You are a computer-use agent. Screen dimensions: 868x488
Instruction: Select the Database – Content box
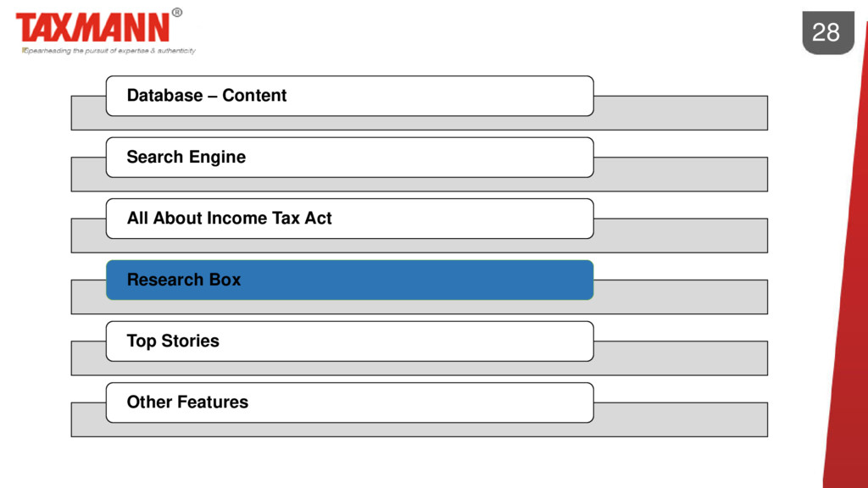(350, 96)
